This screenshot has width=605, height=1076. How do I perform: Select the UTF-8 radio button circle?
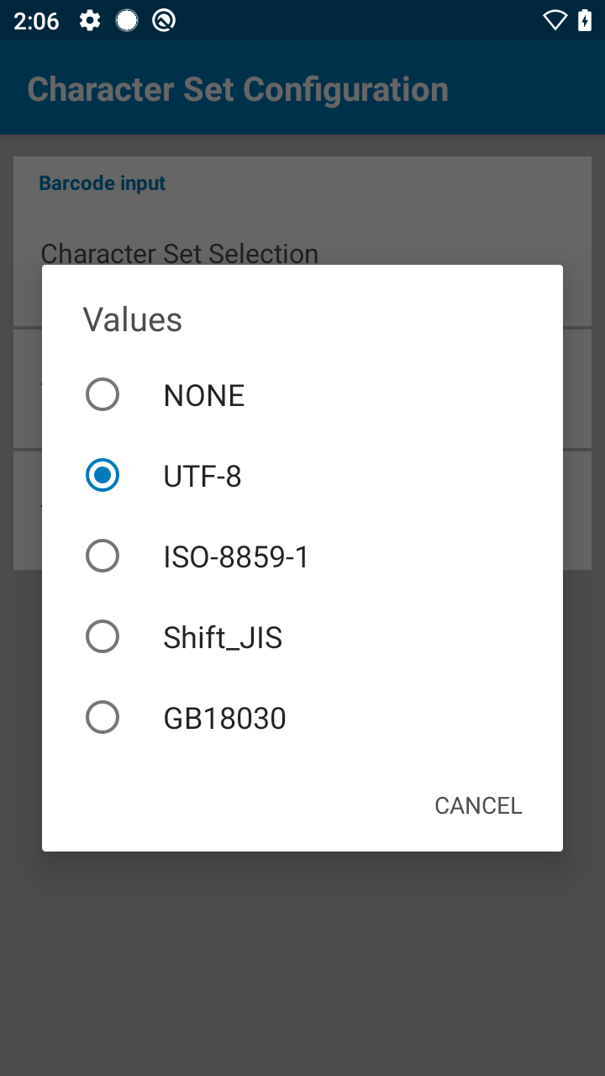coord(103,475)
